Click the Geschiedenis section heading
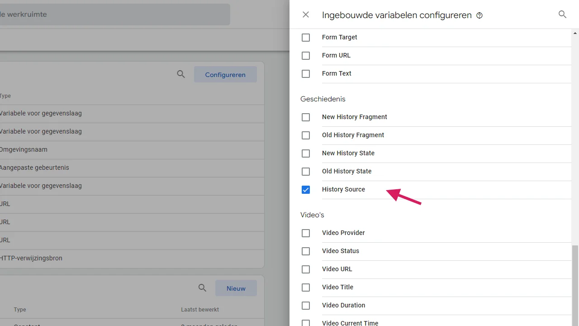The width and height of the screenshot is (579, 326). coord(323,99)
